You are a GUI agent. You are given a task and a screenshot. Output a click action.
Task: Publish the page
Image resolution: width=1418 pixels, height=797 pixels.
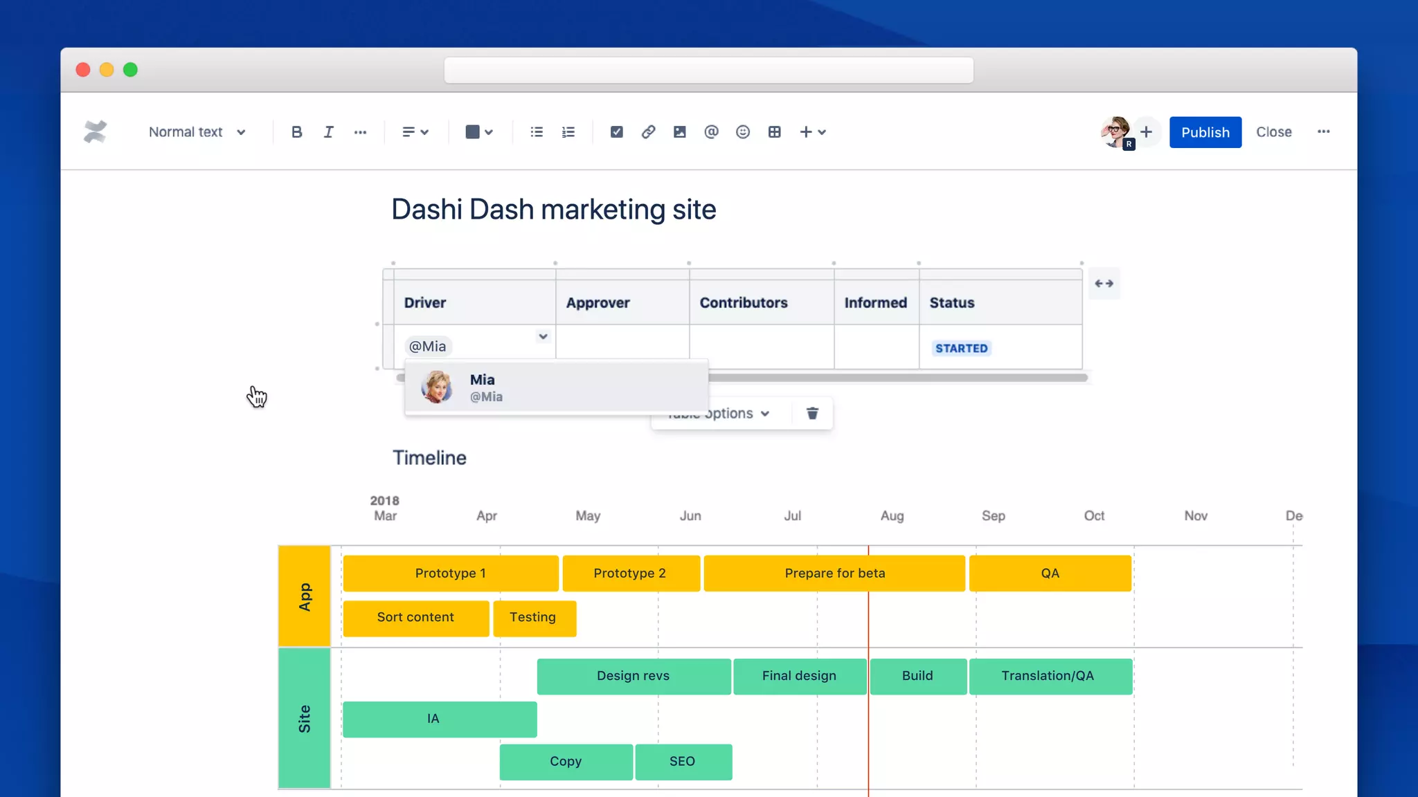(x=1205, y=132)
